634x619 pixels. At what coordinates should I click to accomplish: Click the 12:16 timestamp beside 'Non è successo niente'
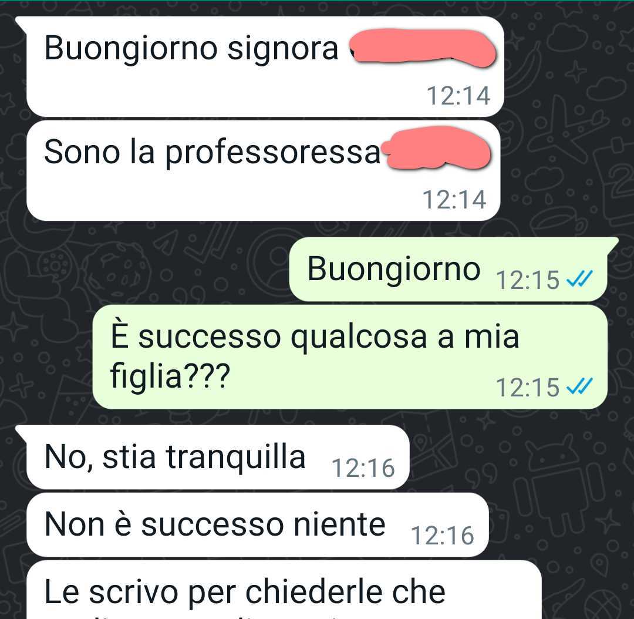click(x=443, y=536)
